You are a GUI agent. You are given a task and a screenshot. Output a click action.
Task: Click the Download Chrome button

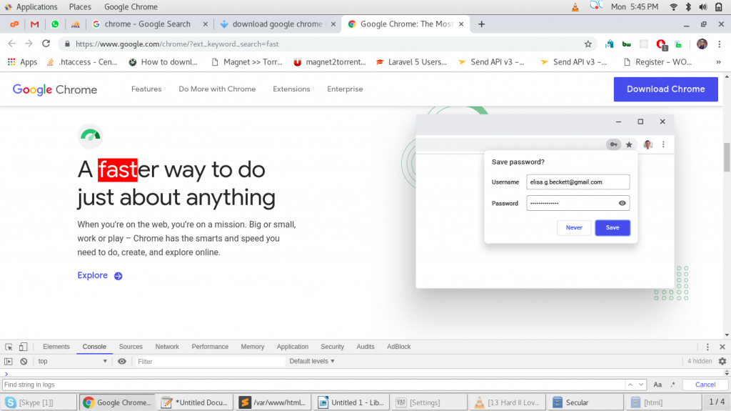click(665, 89)
